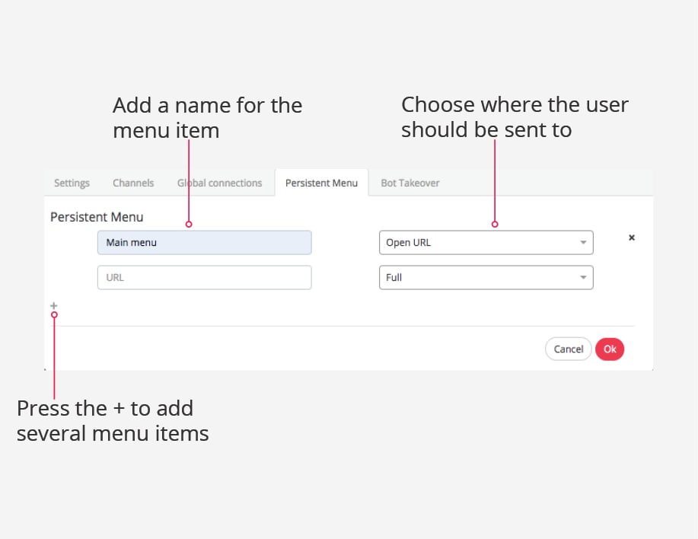The width and height of the screenshot is (698, 539).
Task: Switch to the Settings tab
Action: pos(71,183)
